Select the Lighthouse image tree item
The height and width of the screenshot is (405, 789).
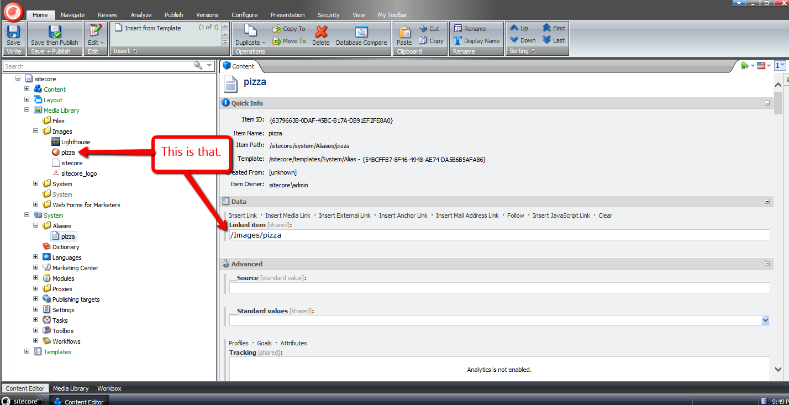click(75, 142)
